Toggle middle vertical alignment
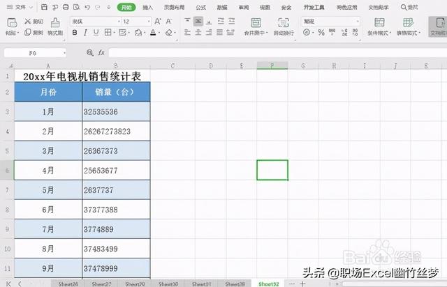 tap(198, 21)
